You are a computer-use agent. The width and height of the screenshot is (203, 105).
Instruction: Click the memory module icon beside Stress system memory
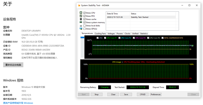[81, 22]
